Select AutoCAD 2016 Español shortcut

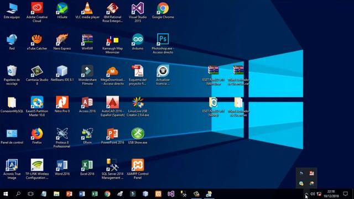point(112,106)
